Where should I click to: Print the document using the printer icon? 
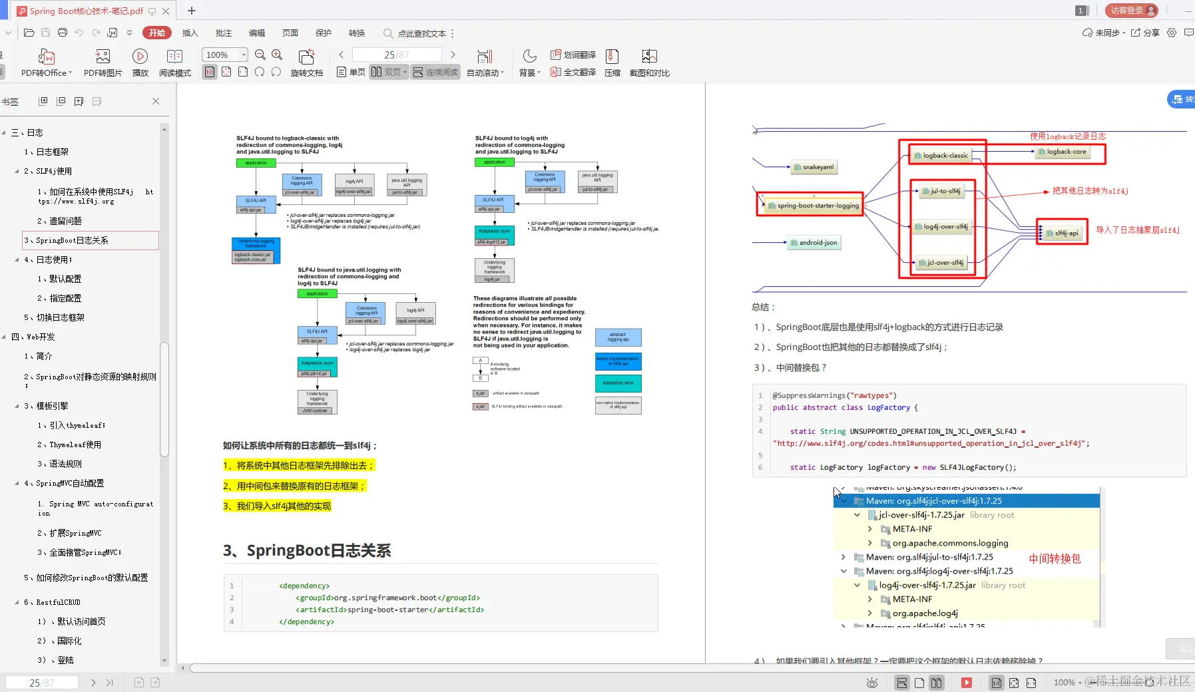63,33
